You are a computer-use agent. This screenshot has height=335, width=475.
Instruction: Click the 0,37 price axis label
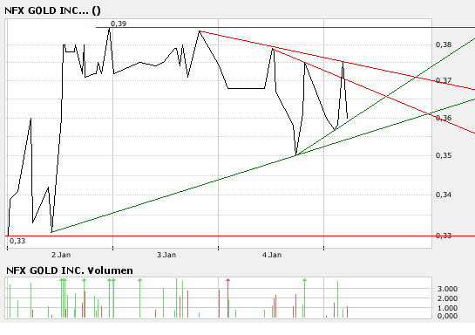coord(444,80)
